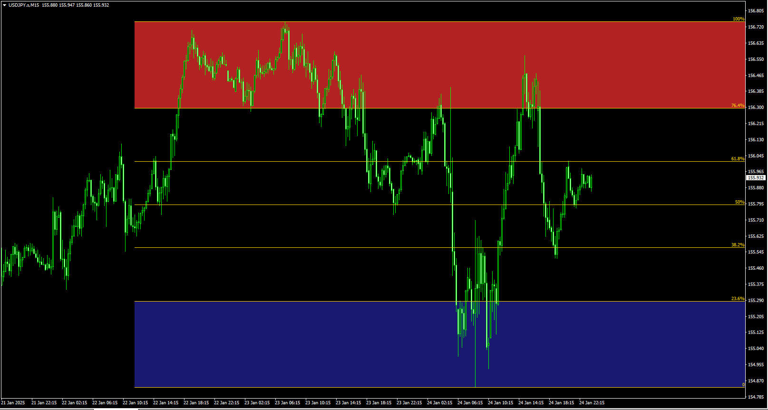The height and width of the screenshot is (410, 768).
Task: Click the 22 Jan 22:15 time label
Action: tap(226, 403)
